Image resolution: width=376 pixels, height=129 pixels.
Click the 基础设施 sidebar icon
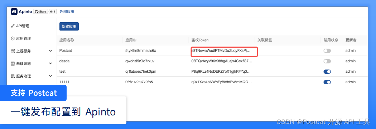13,63
